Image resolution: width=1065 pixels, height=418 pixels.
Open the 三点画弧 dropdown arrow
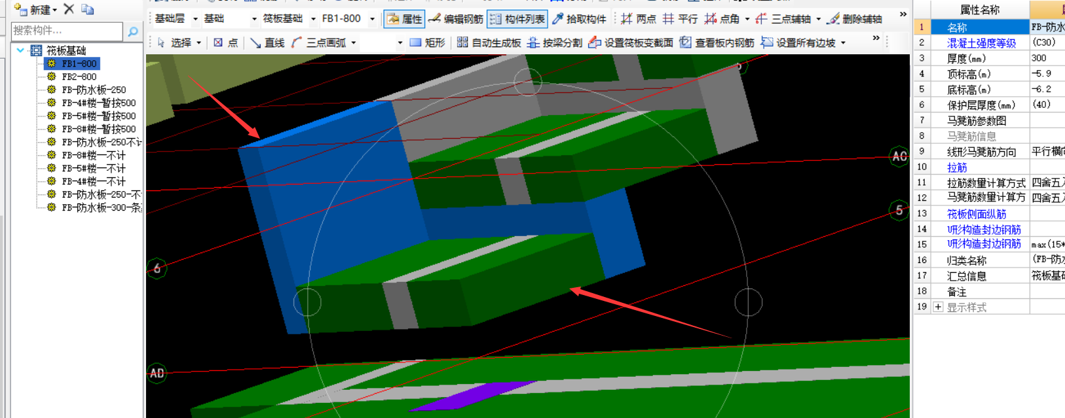point(354,43)
